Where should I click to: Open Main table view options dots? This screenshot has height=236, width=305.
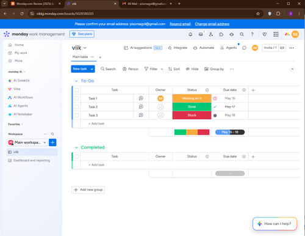tap(92, 57)
